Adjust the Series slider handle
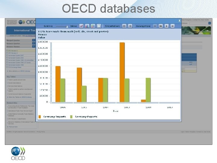Viewport: 217px width, 163px height. click(67, 27)
